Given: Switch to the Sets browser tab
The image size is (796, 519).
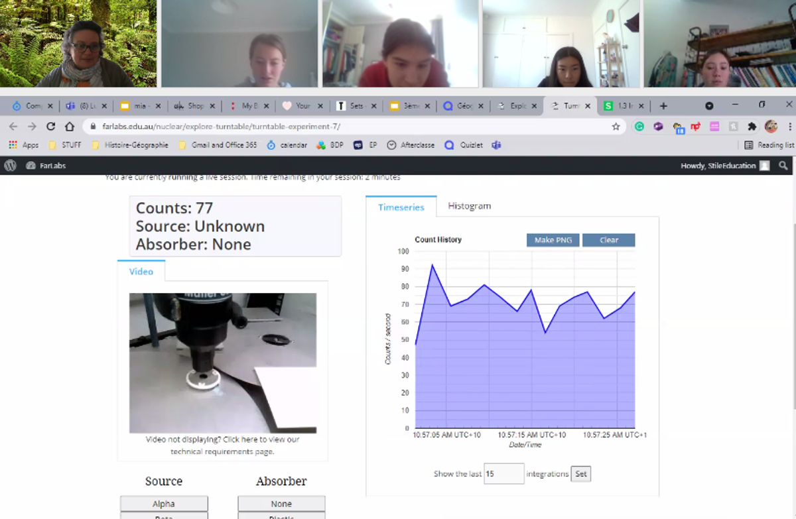Looking at the screenshot, I should (357, 106).
